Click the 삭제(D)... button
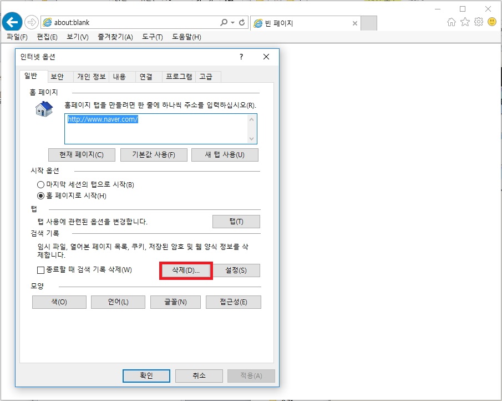 186,270
